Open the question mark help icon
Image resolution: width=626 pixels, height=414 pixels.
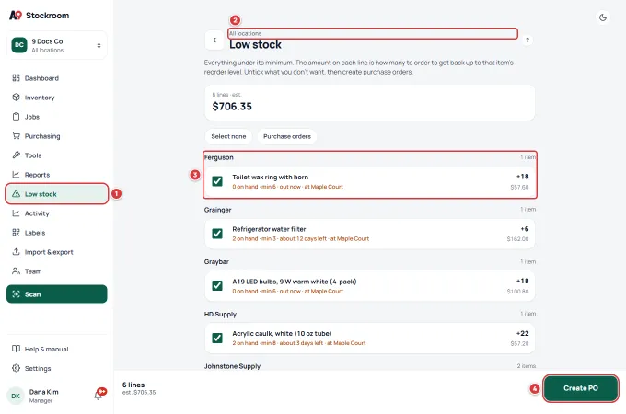pyautogui.click(x=527, y=40)
